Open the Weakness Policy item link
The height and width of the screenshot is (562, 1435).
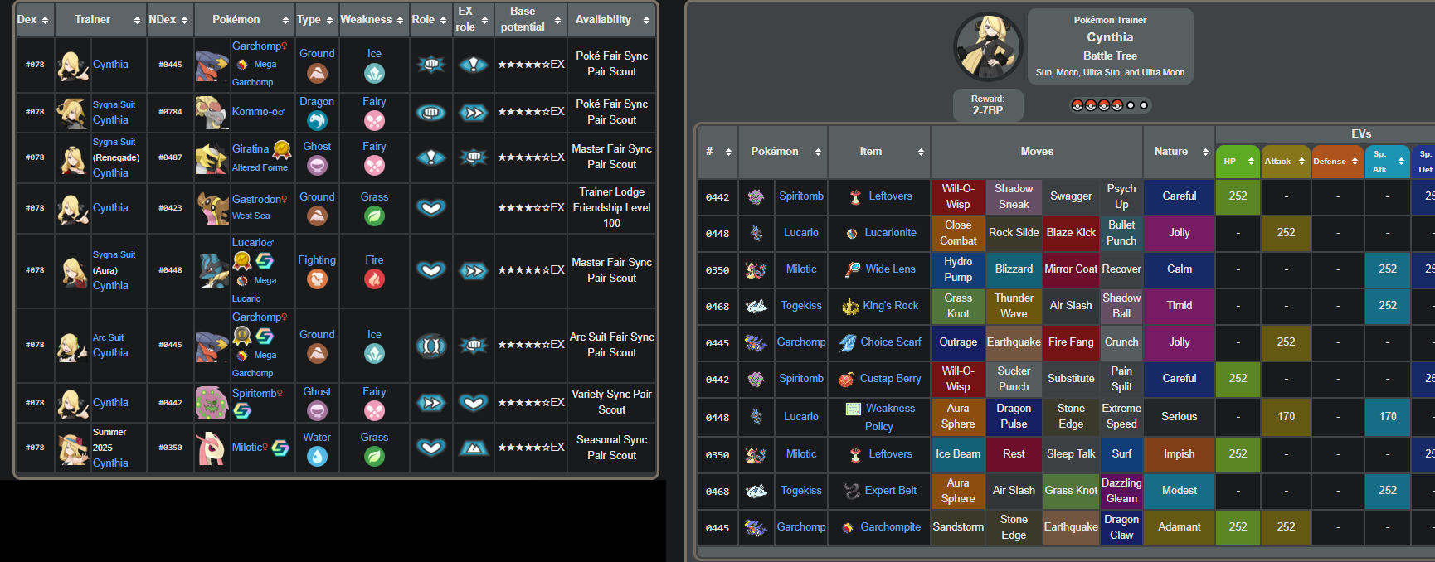coord(889,418)
